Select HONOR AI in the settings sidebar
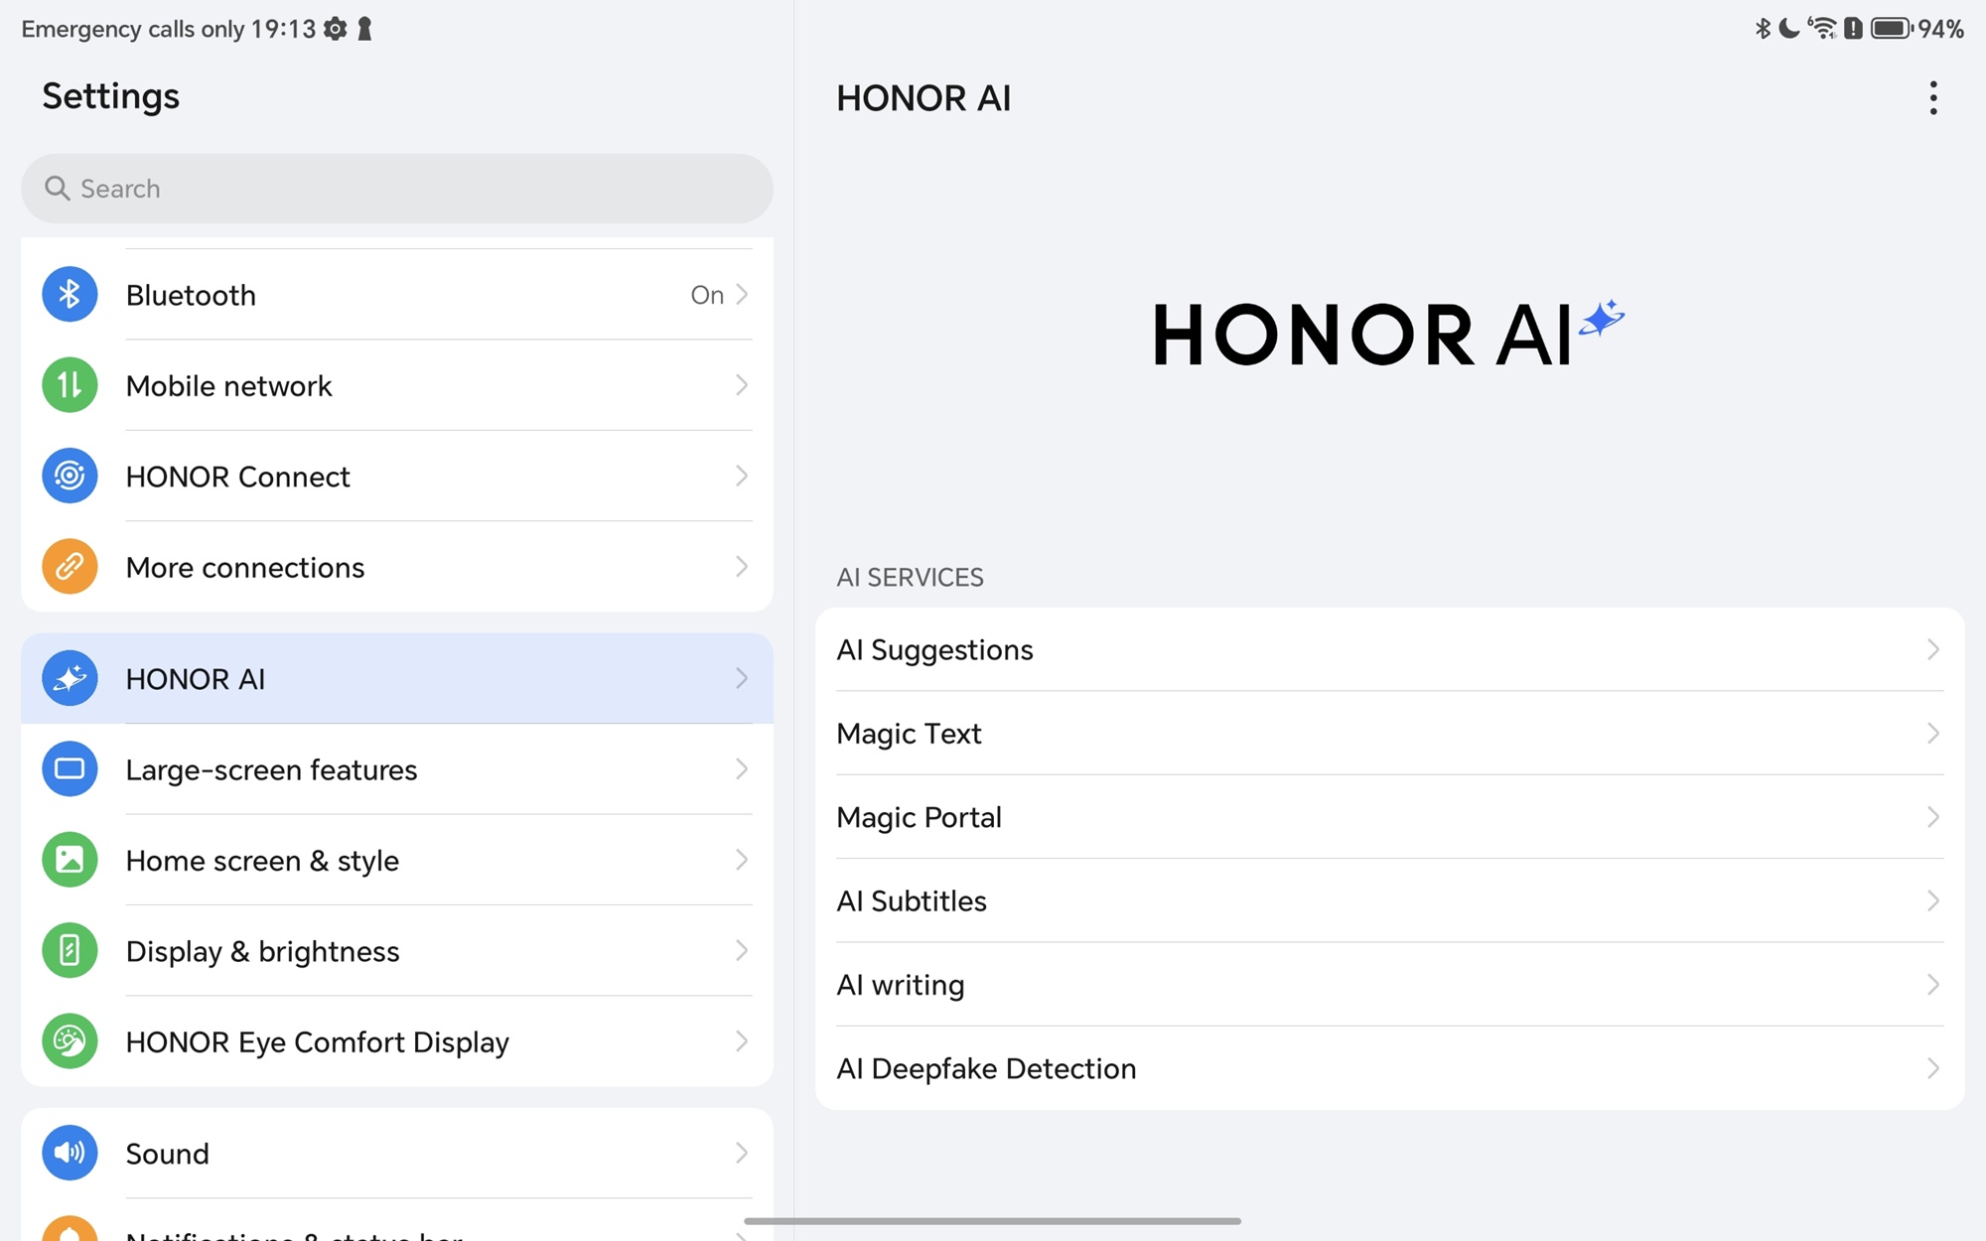Screen dimensions: 1986x1241 point(396,679)
